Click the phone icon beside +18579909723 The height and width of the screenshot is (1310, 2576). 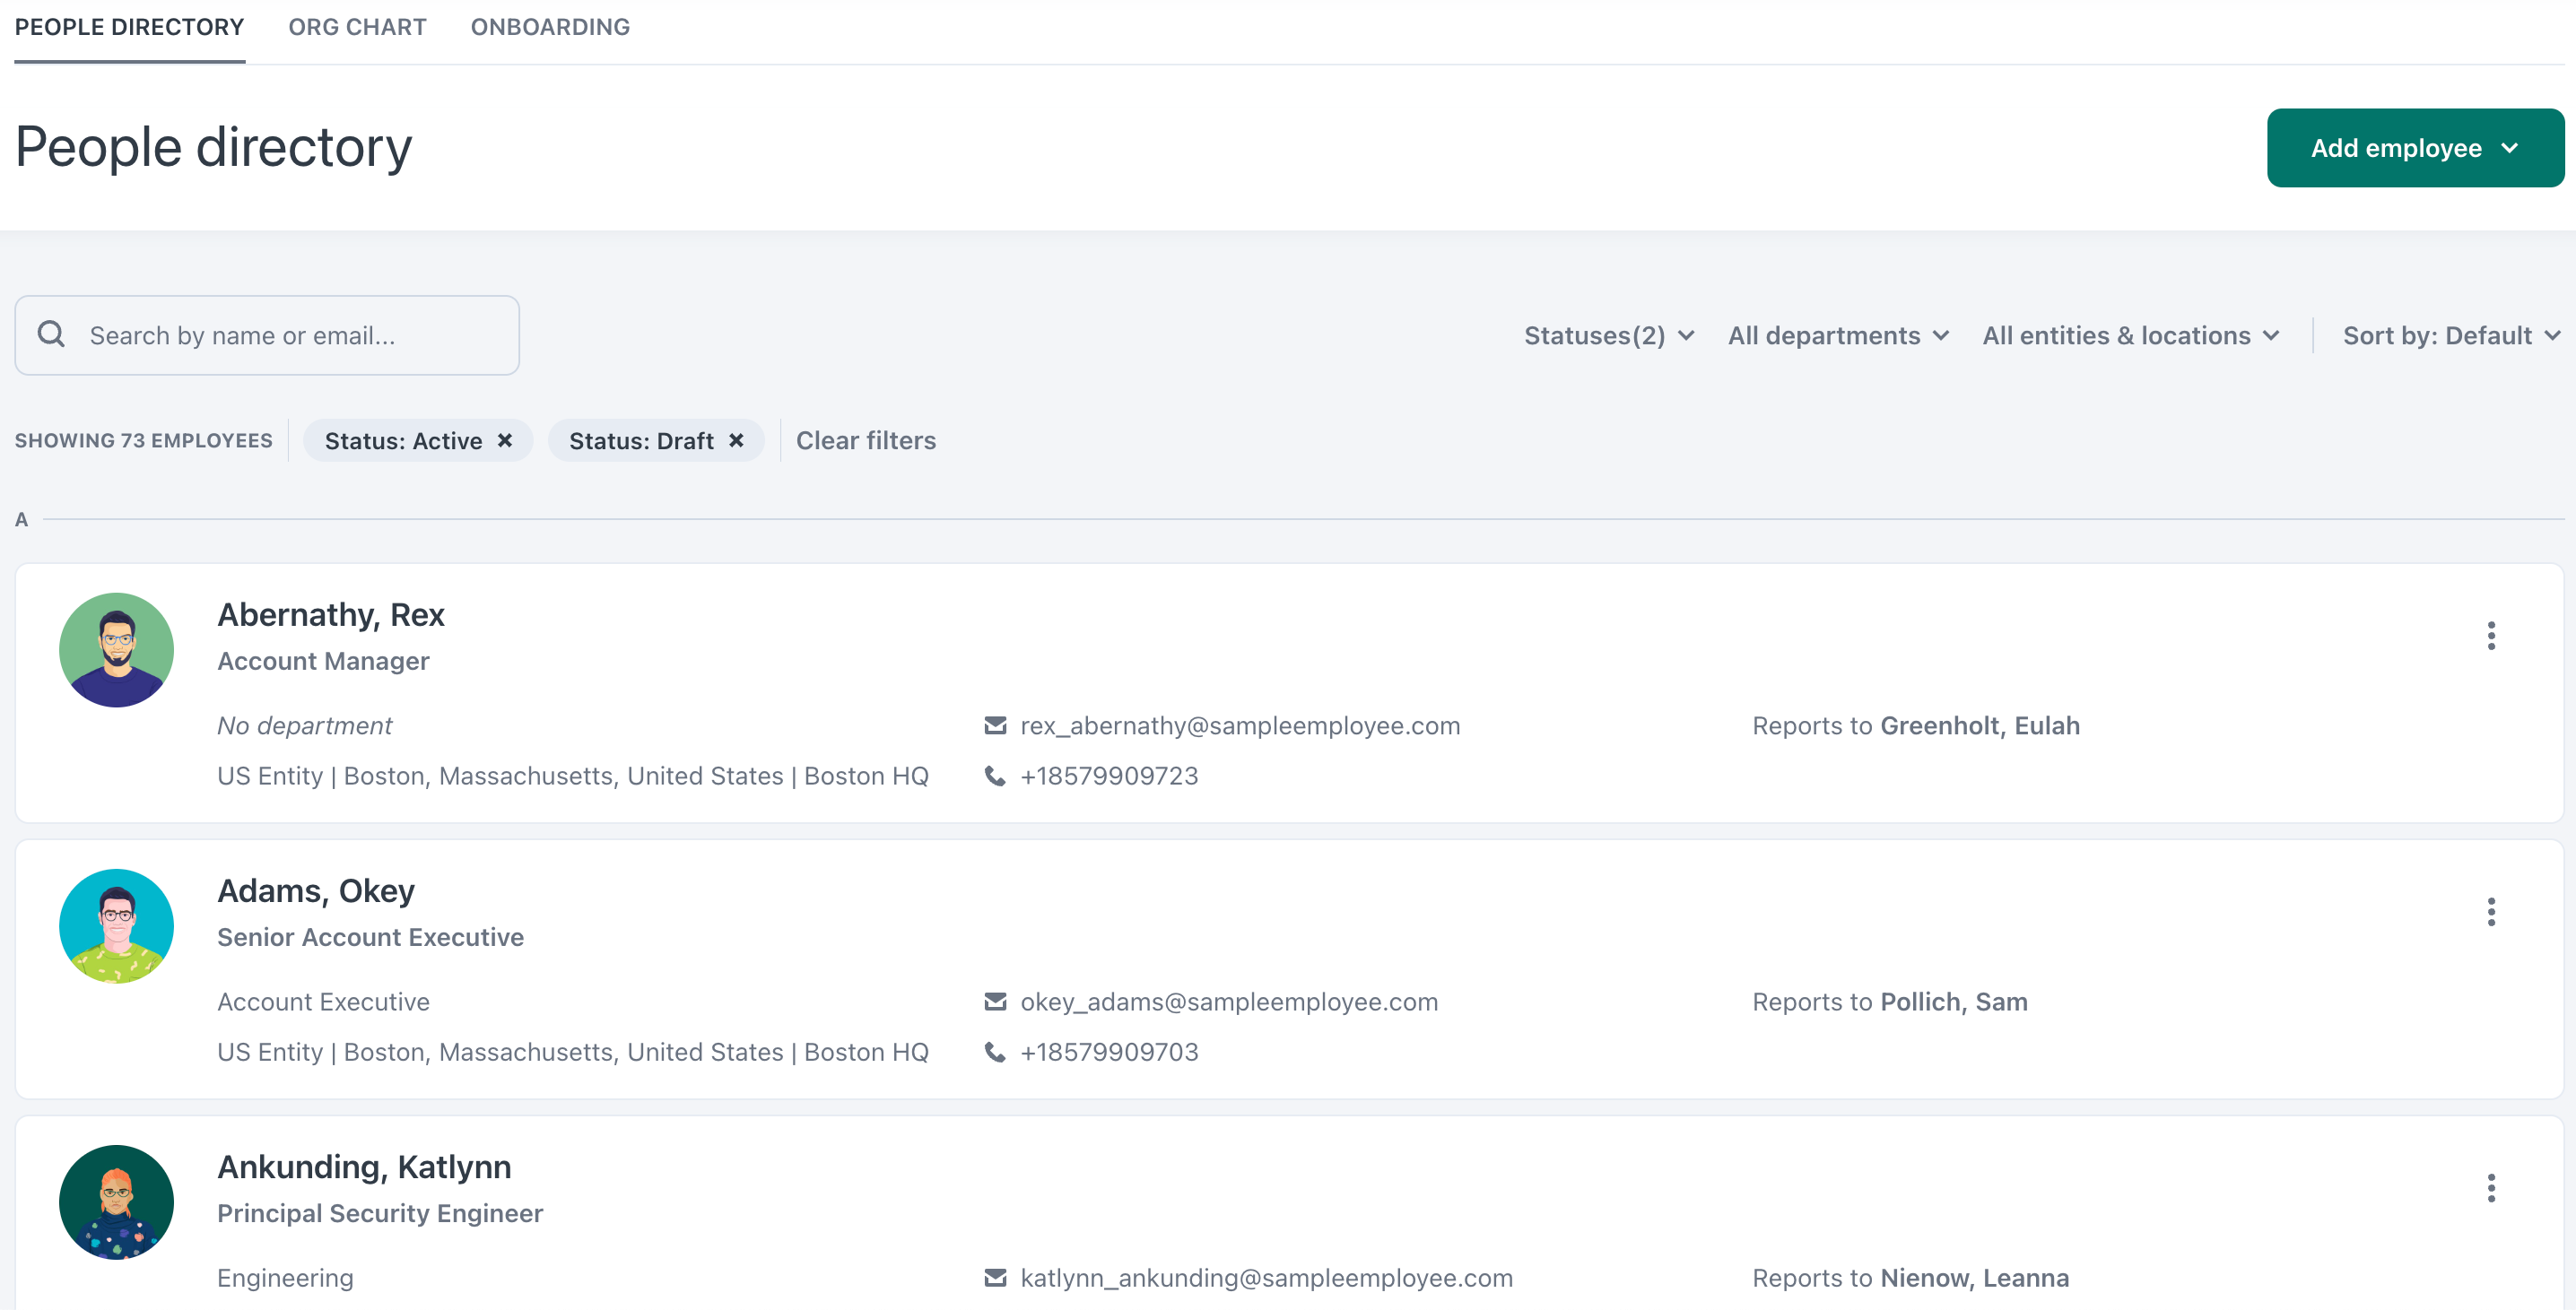coord(995,775)
